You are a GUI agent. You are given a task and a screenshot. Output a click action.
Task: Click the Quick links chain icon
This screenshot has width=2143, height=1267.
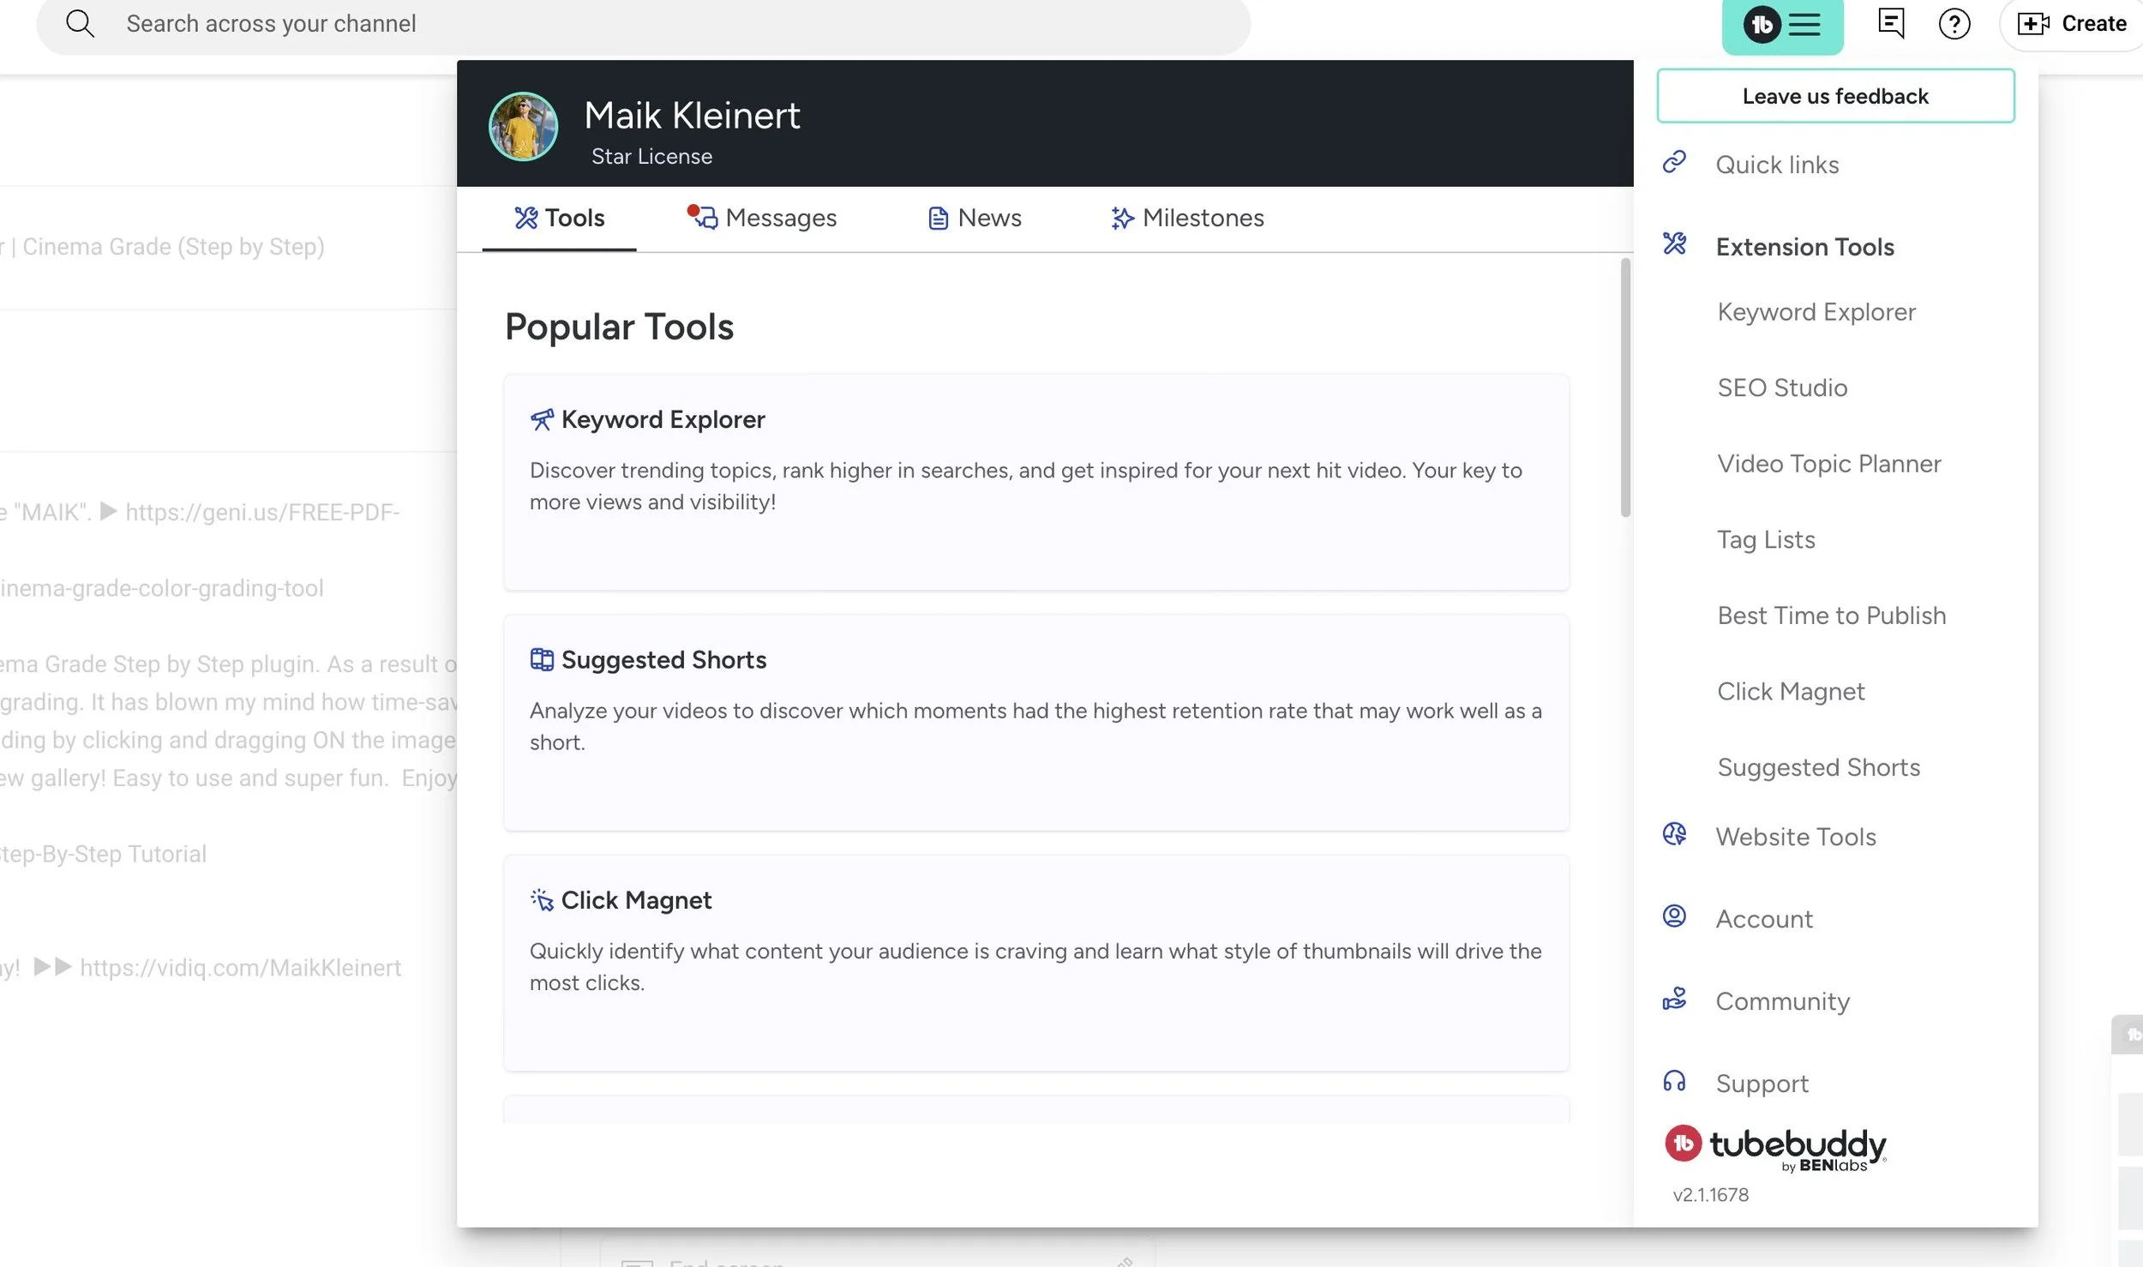(x=1674, y=162)
